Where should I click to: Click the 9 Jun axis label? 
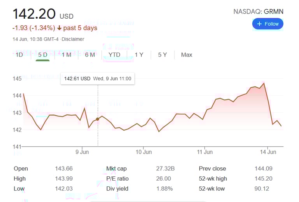click(83, 152)
